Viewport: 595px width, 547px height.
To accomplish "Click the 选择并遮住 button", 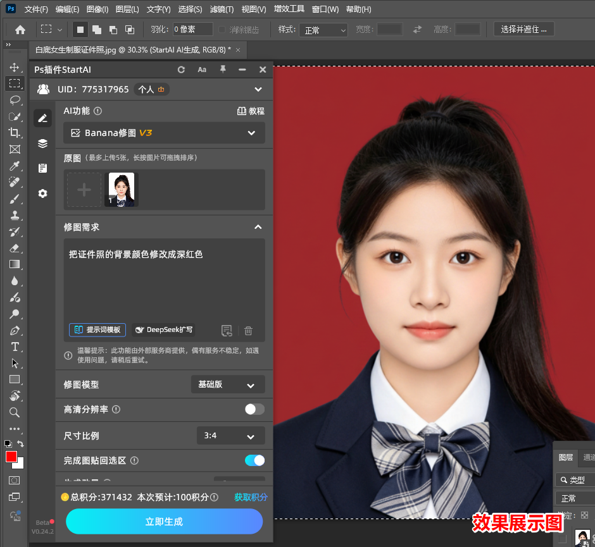I will pyautogui.click(x=523, y=29).
